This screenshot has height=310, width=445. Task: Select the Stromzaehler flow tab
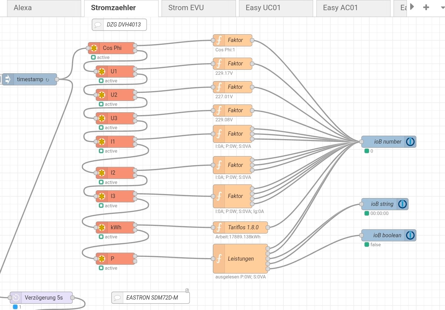(121, 8)
